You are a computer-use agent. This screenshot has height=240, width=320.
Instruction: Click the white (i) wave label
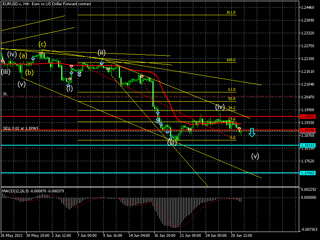coord(69,88)
